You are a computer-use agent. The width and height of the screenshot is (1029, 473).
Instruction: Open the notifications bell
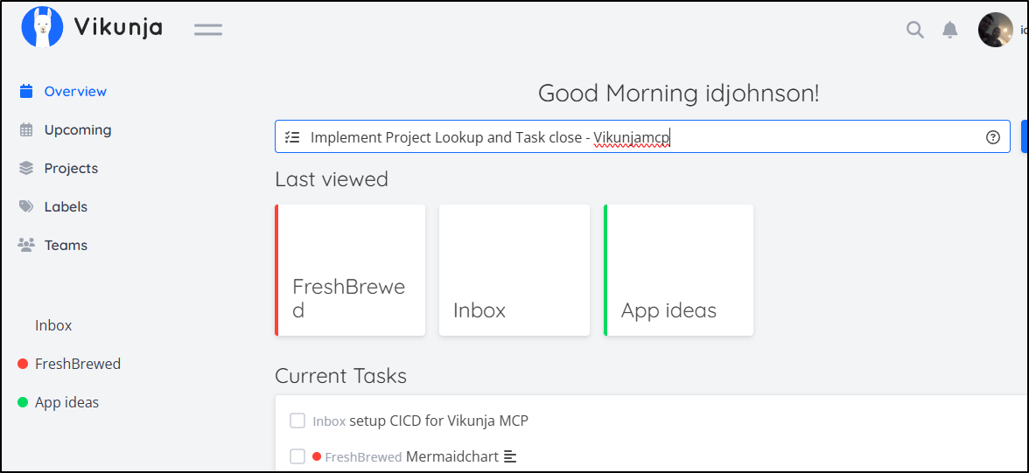[950, 30]
